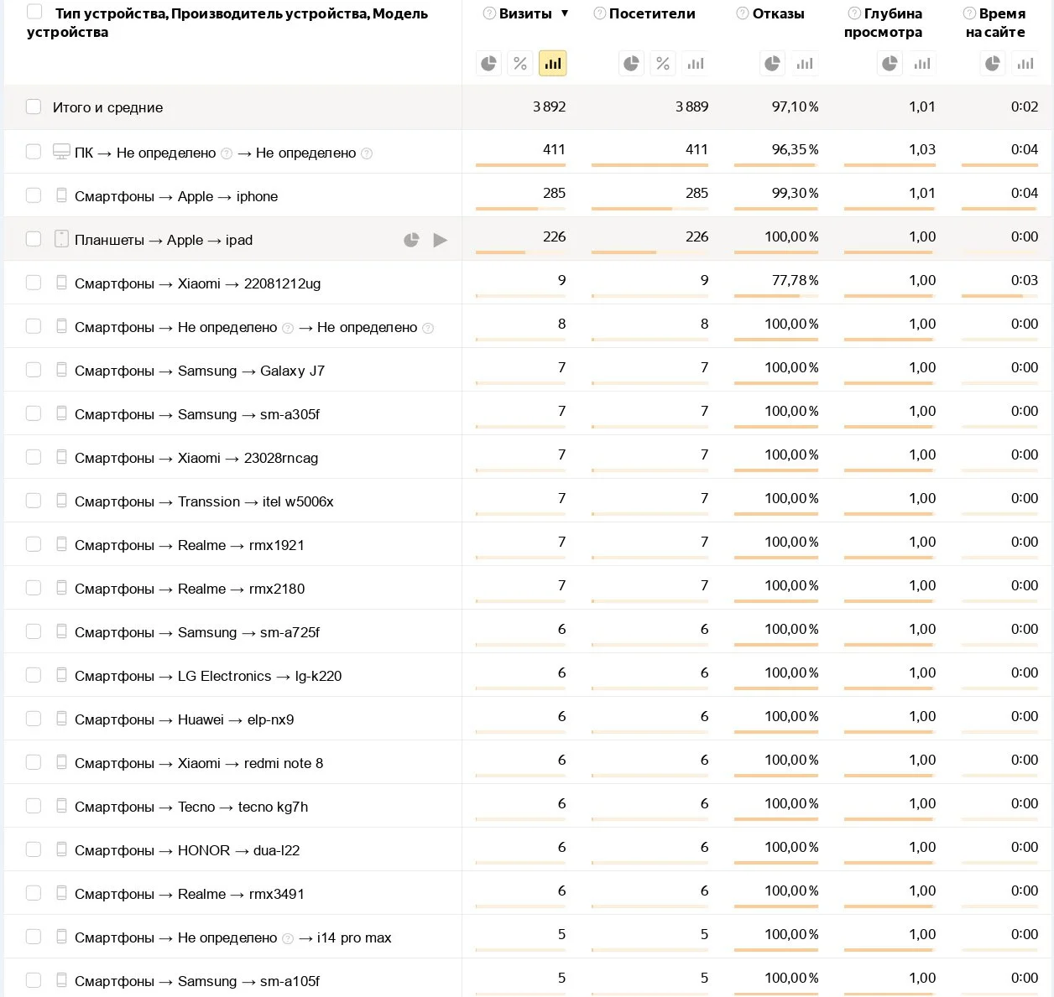The image size is (1054, 997).
Task: Toggle the select-all checkbox in table header
Action: (x=34, y=12)
